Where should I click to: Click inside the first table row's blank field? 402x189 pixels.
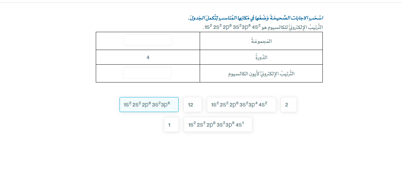(x=147, y=40)
